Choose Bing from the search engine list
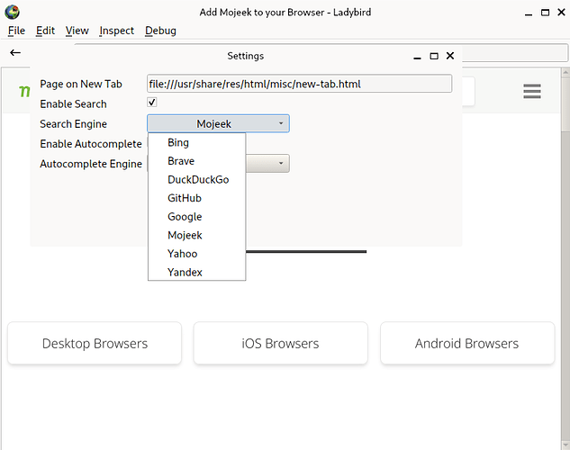 click(x=196, y=143)
